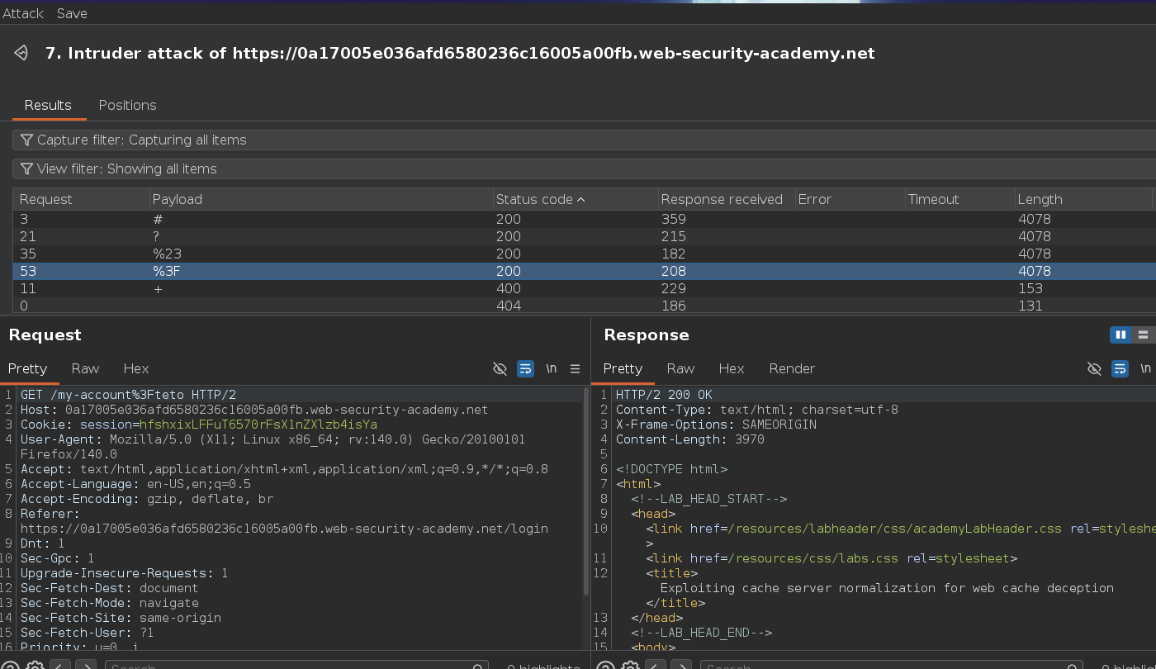Screen dimensions: 1156x669
Task: Click the HTTP/2 200 OK response line
Action: (x=664, y=395)
